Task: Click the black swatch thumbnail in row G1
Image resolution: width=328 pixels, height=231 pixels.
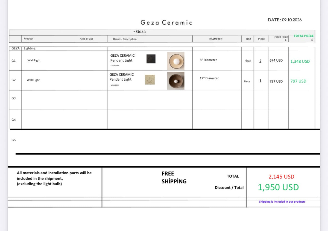Action: pos(151,59)
